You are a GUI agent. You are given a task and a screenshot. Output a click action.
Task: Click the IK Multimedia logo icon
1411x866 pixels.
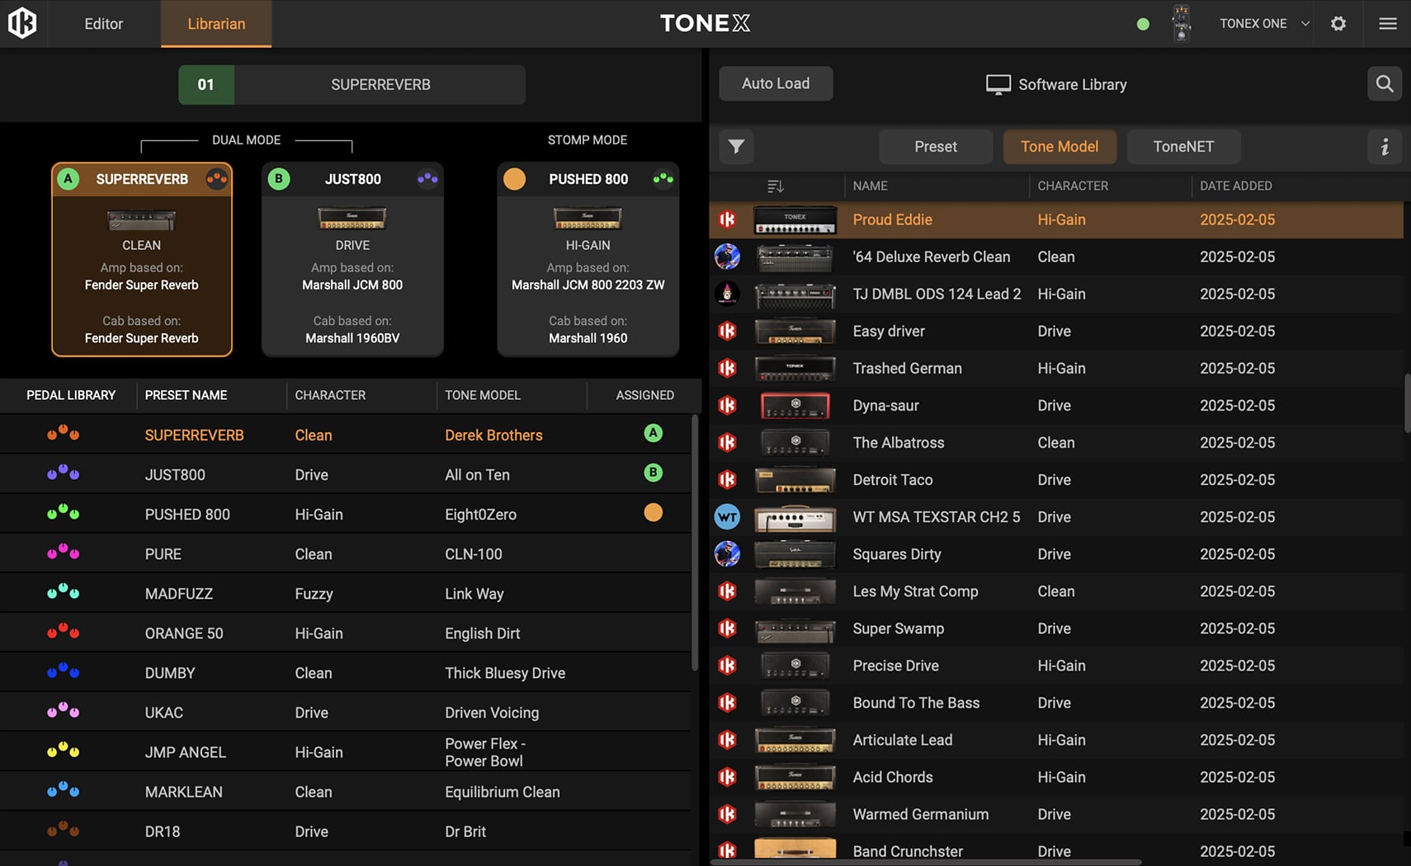[22, 23]
